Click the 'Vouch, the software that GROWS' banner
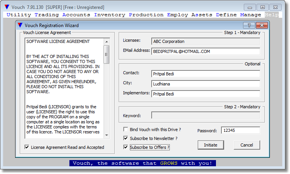The image size is (290, 174). [x=143, y=163]
